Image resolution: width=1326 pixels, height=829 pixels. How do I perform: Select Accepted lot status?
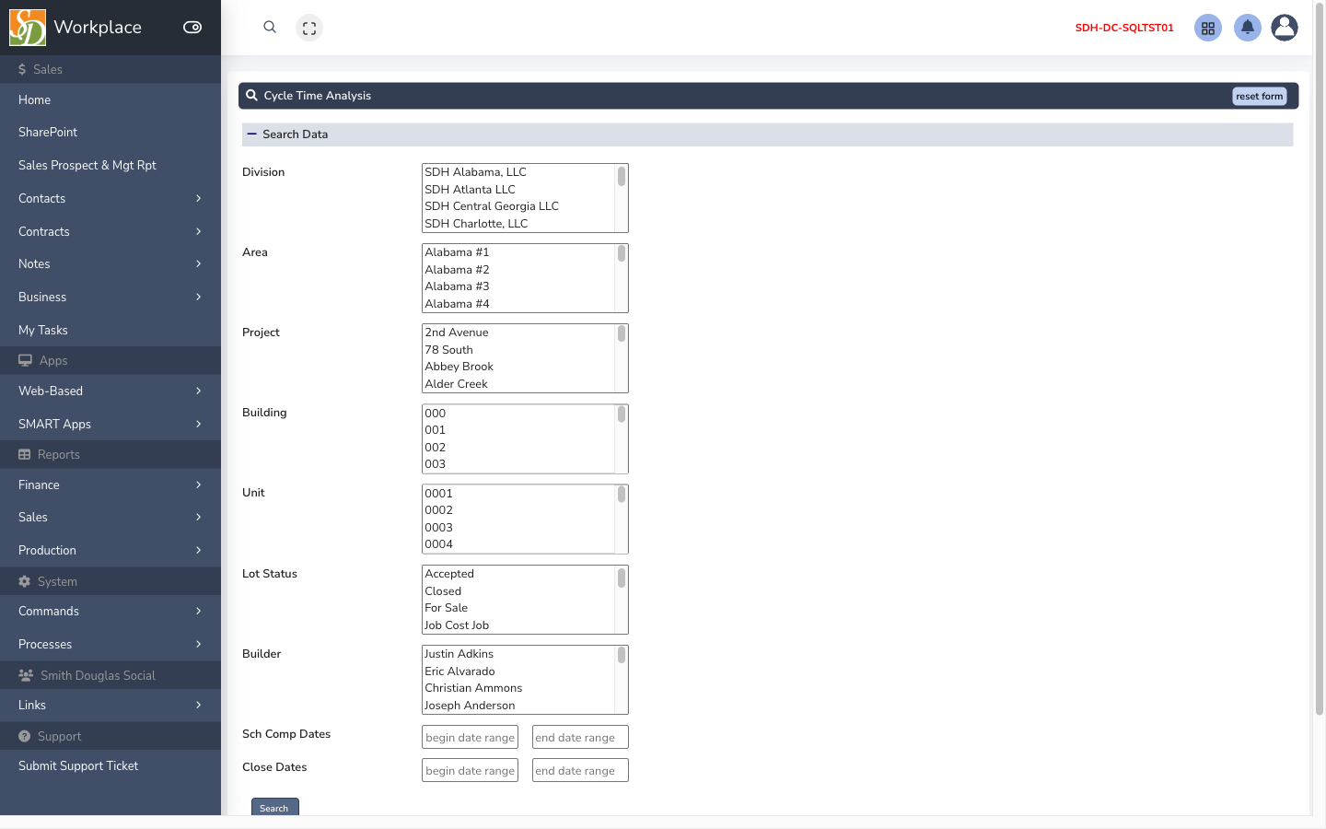(x=518, y=574)
